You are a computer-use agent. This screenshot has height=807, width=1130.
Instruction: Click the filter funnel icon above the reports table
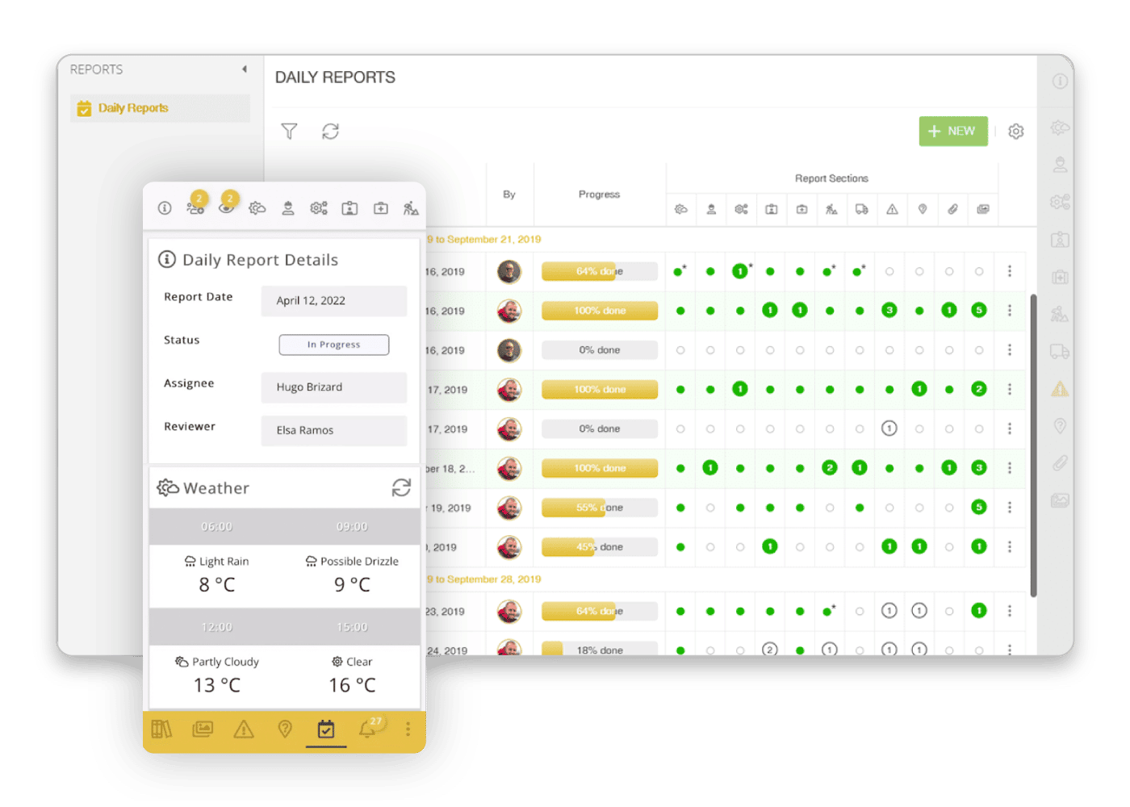pos(289,131)
